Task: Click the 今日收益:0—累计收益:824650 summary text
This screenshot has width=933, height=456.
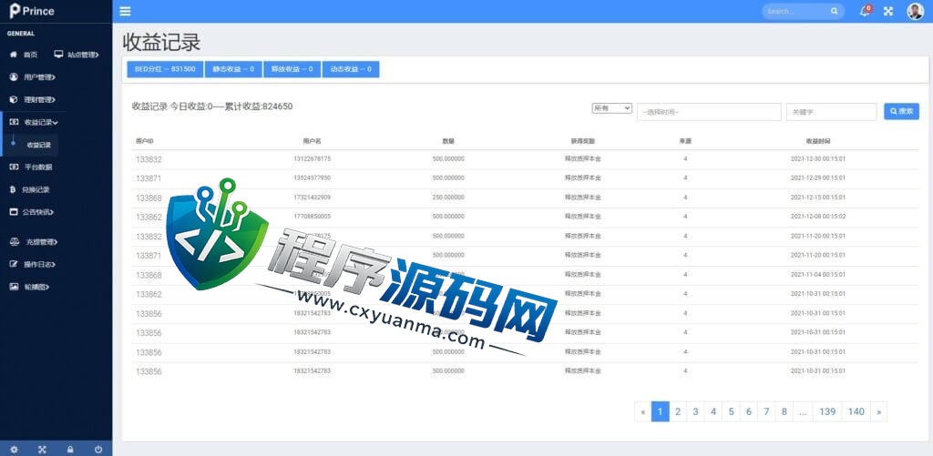Action: [231, 106]
